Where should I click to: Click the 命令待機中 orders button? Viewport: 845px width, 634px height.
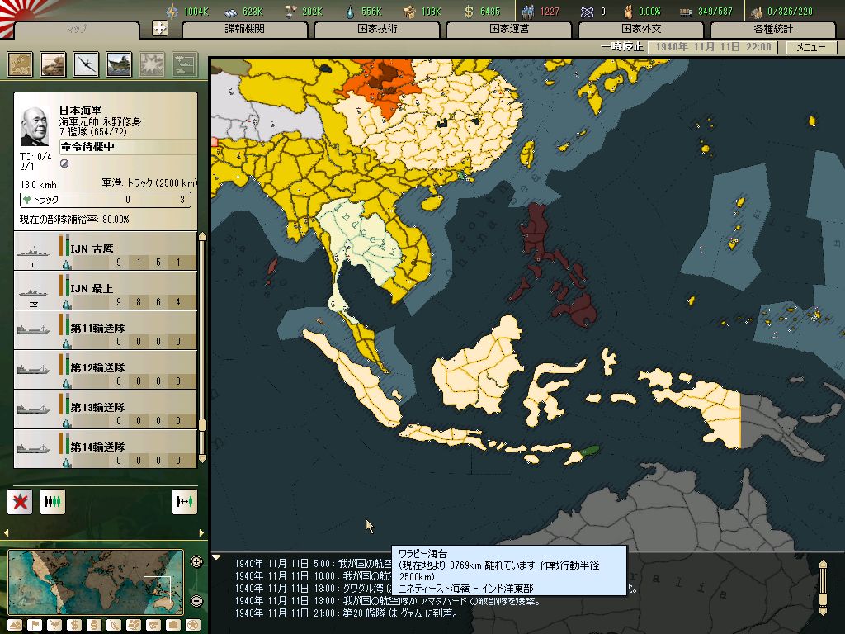point(128,147)
